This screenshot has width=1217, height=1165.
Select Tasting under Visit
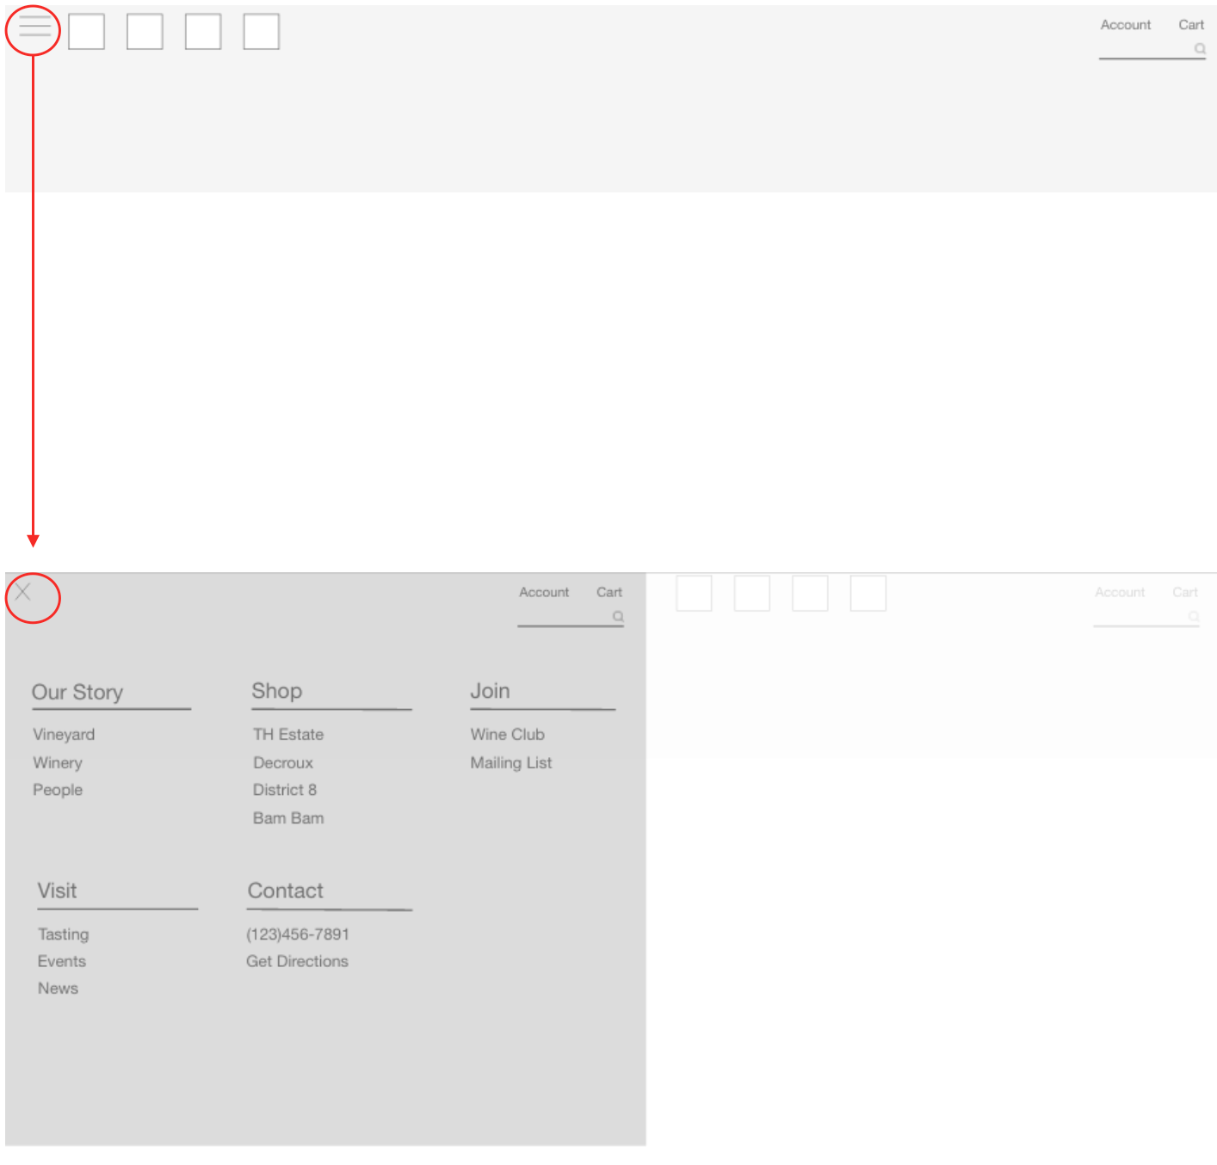[x=63, y=934]
